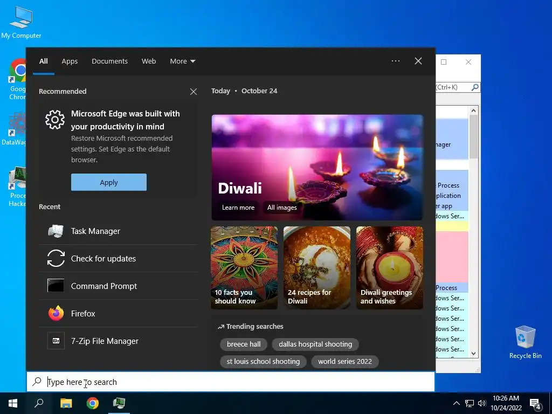Open the Process Hacker desktop shortcut
The width and height of the screenshot is (552, 414).
(17, 187)
